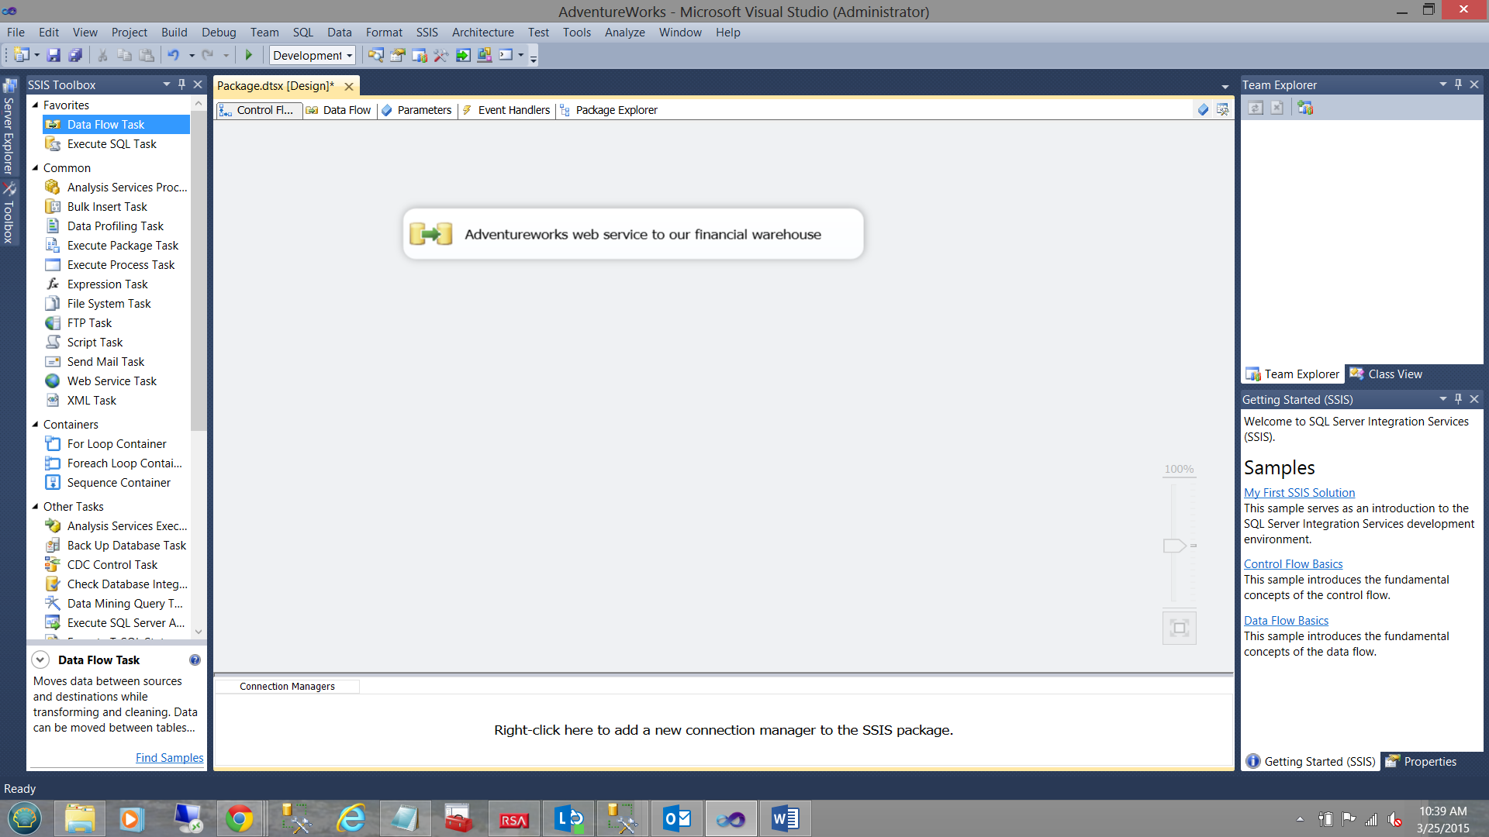
Task: Click the Connection Managers area to add a connection
Action: tap(723, 730)
